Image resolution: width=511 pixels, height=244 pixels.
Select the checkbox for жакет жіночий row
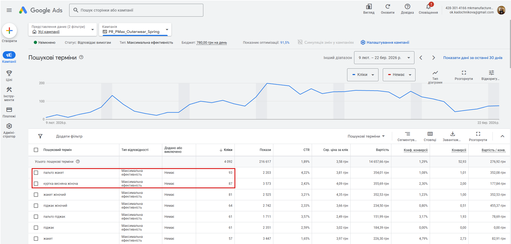pyautogui.click(x=36, y=195)
